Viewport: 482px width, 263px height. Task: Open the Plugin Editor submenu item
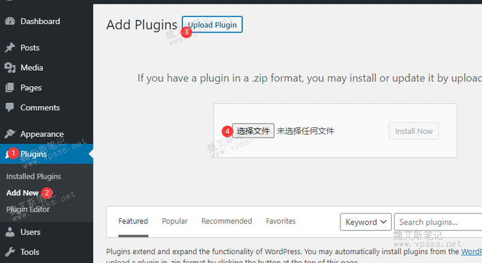(28, 209)
